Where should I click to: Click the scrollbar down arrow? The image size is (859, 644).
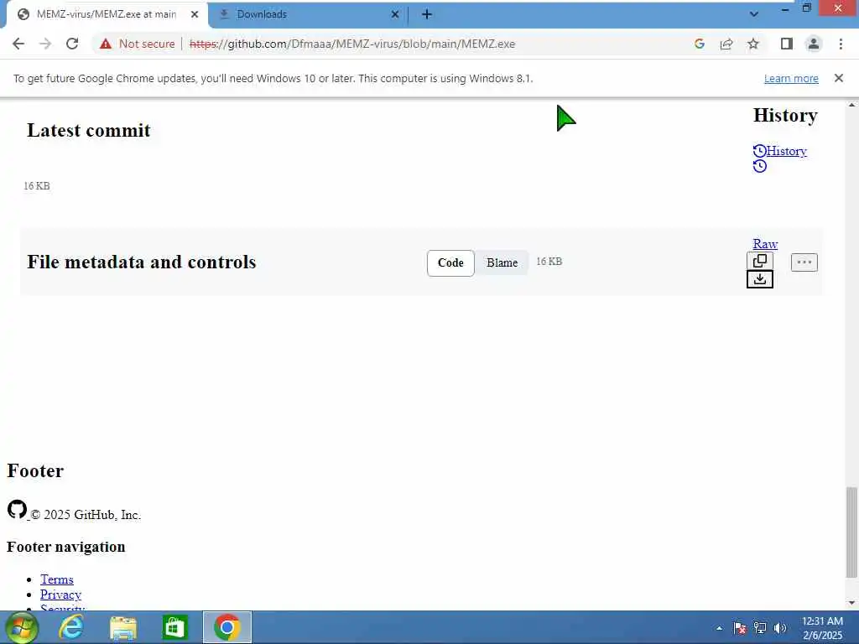pos(851,603)
